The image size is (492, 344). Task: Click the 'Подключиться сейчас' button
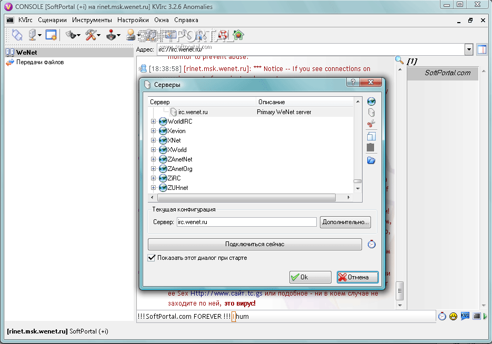click(x=255, y=244)
